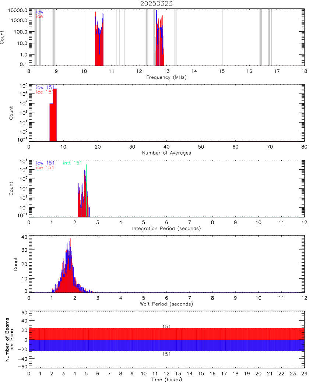This screenshot has height=382, width=313.
Task: Click the Time (hours) axis label
Action: 166,379
